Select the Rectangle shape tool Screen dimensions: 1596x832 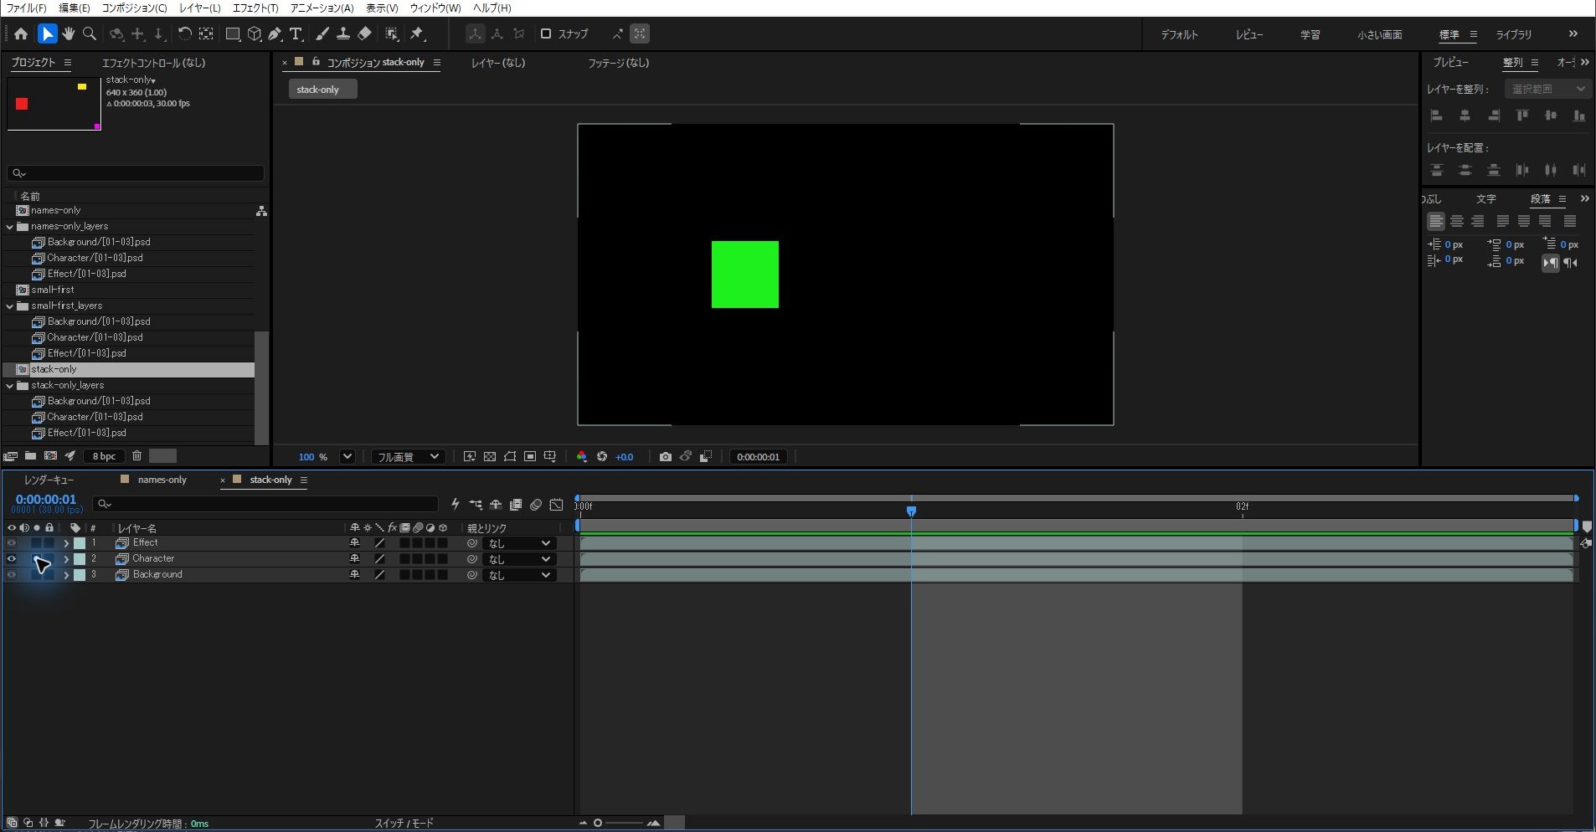(x=233, y=34)
